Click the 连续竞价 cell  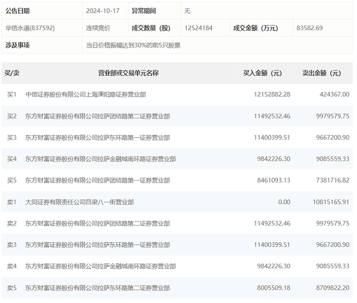pos(105,28)
